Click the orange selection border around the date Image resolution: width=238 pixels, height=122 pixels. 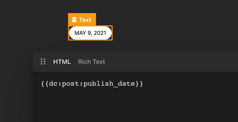(112, 33)
